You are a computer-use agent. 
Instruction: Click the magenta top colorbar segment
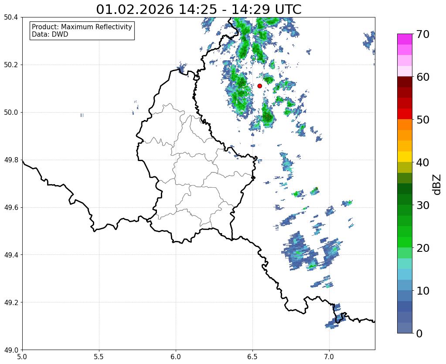405,39
